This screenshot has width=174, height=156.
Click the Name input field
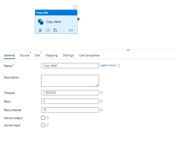pyautogui.click(x=70, y=66)
